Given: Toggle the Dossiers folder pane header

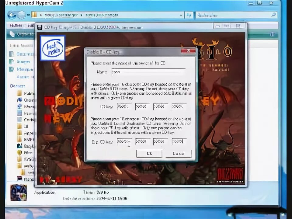Looking at the screenshot, I should [18, 86].
